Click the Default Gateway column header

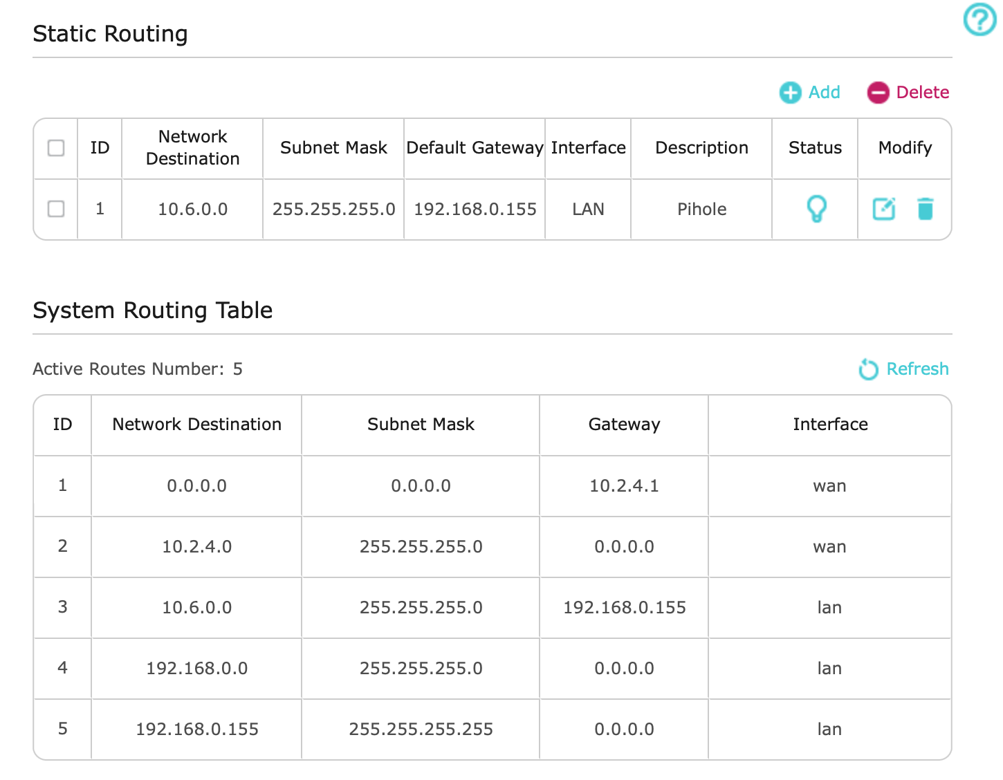click(475, 148)
